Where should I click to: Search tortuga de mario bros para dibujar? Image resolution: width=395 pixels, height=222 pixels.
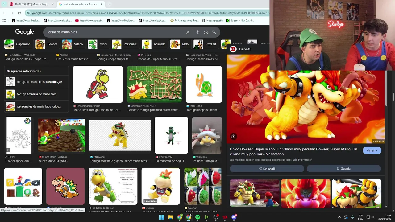(x=36, y=82)
